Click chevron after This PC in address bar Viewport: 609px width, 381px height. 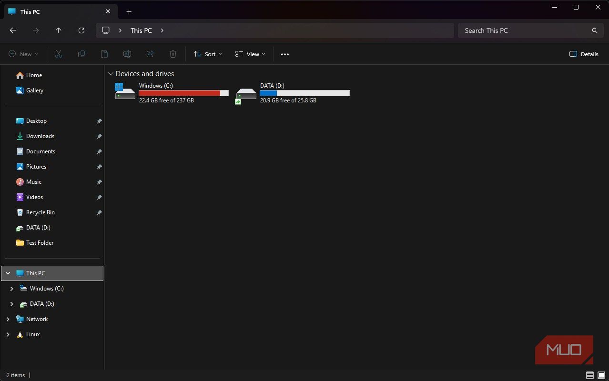(x=162, y=30)
